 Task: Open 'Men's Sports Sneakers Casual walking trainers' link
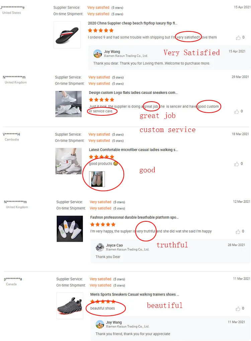[x=135, y=294]
